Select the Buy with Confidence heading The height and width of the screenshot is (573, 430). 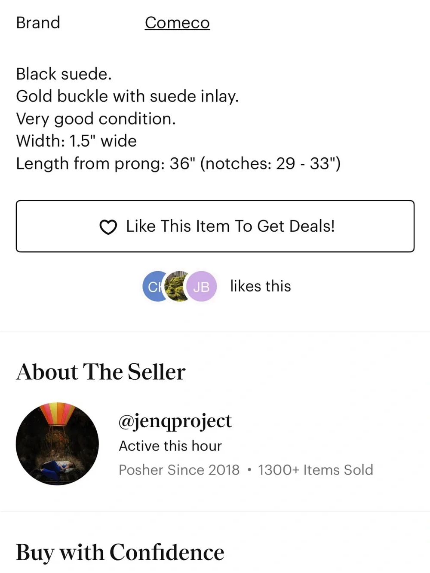(120, 553)
